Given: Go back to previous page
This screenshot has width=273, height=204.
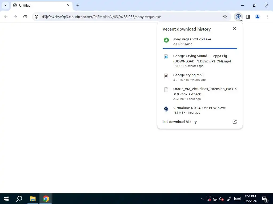Looking at the screenshot, I should click(x=6, y=17).
